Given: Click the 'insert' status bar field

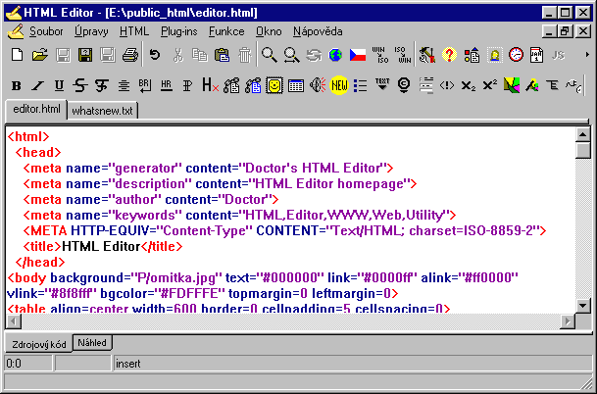Looking at the screenshot, I should (352, 364).
